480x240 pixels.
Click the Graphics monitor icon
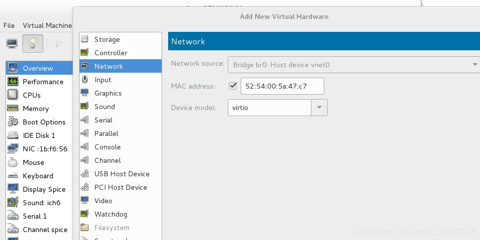pyautogui.click(x=85, y=93)
